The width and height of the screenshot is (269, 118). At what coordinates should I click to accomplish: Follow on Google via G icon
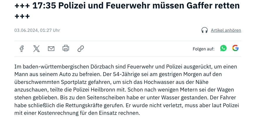pyautogui.click(x=235, y=48)
